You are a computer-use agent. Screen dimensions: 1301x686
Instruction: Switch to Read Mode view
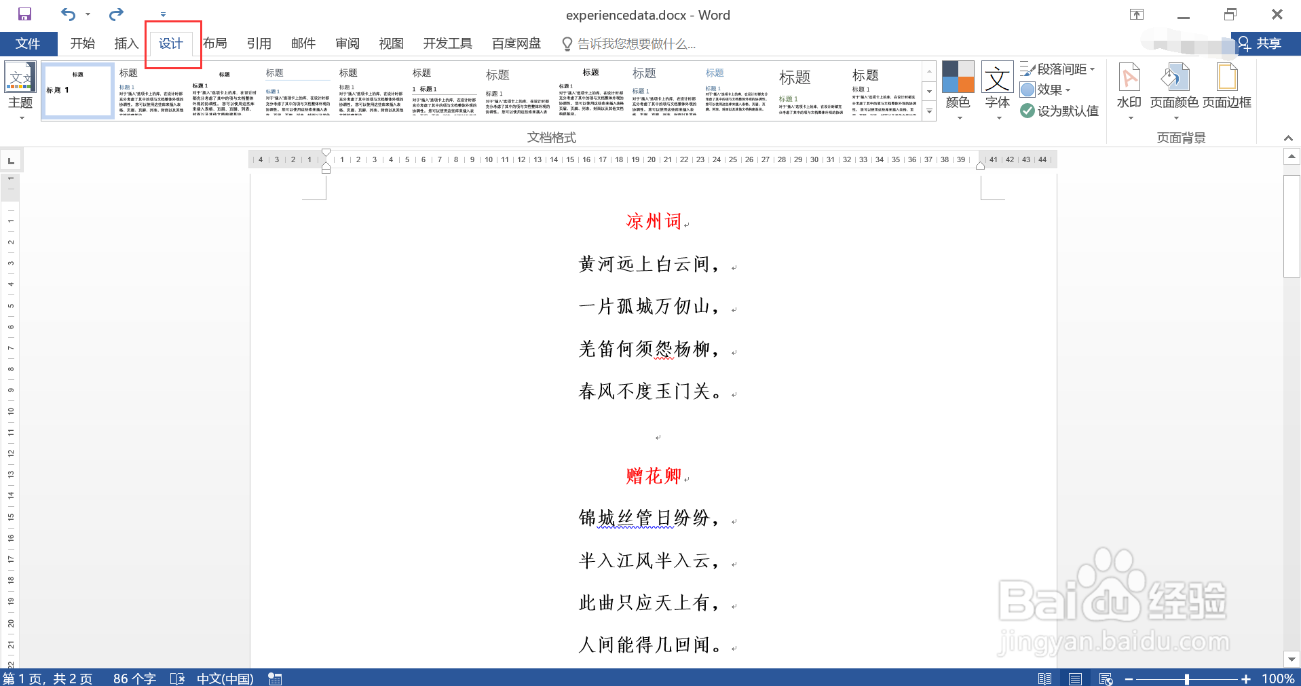click(1045, 678)
